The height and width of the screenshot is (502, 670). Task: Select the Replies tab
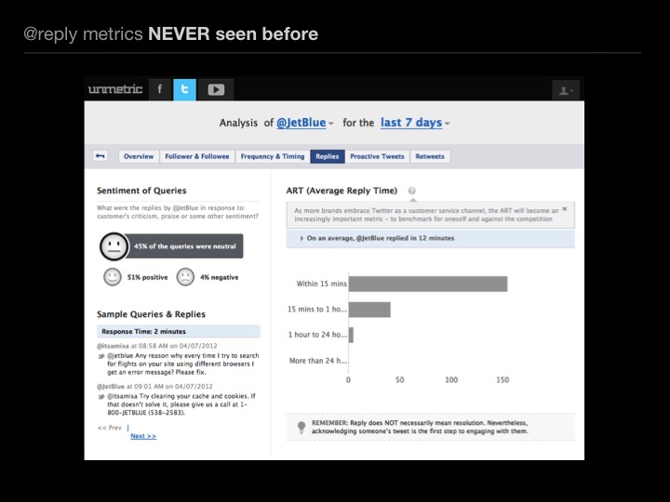tap(328, 156)
